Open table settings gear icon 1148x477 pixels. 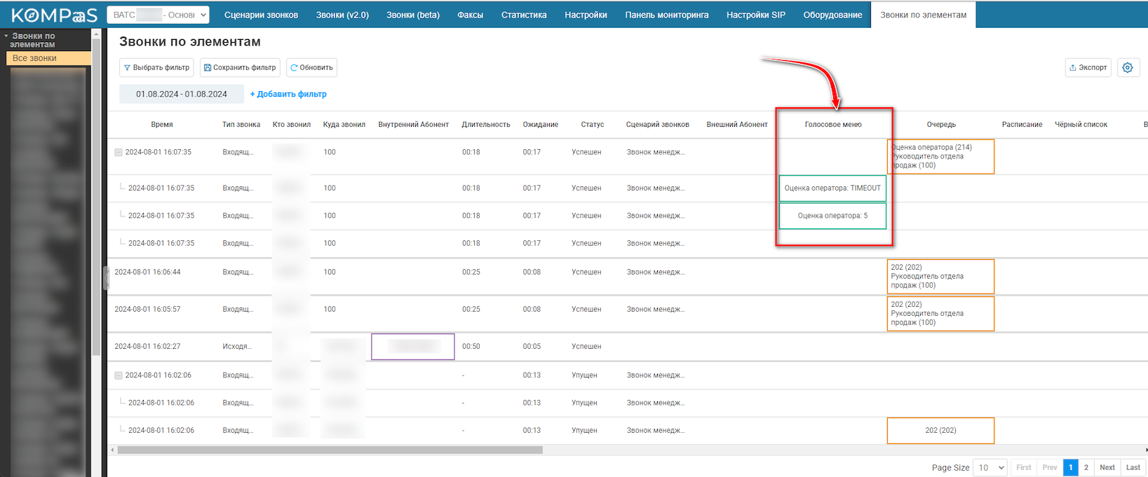[x=1128, y=67]
